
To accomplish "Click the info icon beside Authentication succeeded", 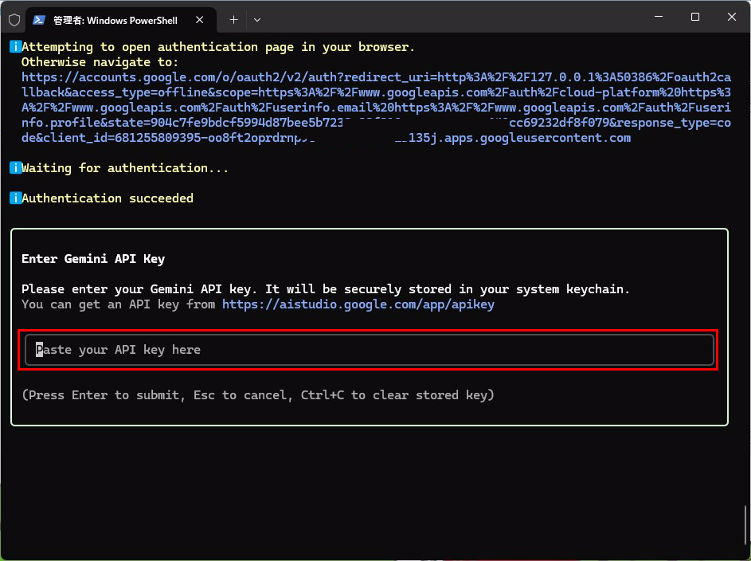I will (x=15, y=198).
